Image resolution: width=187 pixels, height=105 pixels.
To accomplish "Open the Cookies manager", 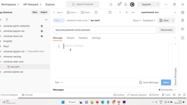I will click(x=119, y=95).
